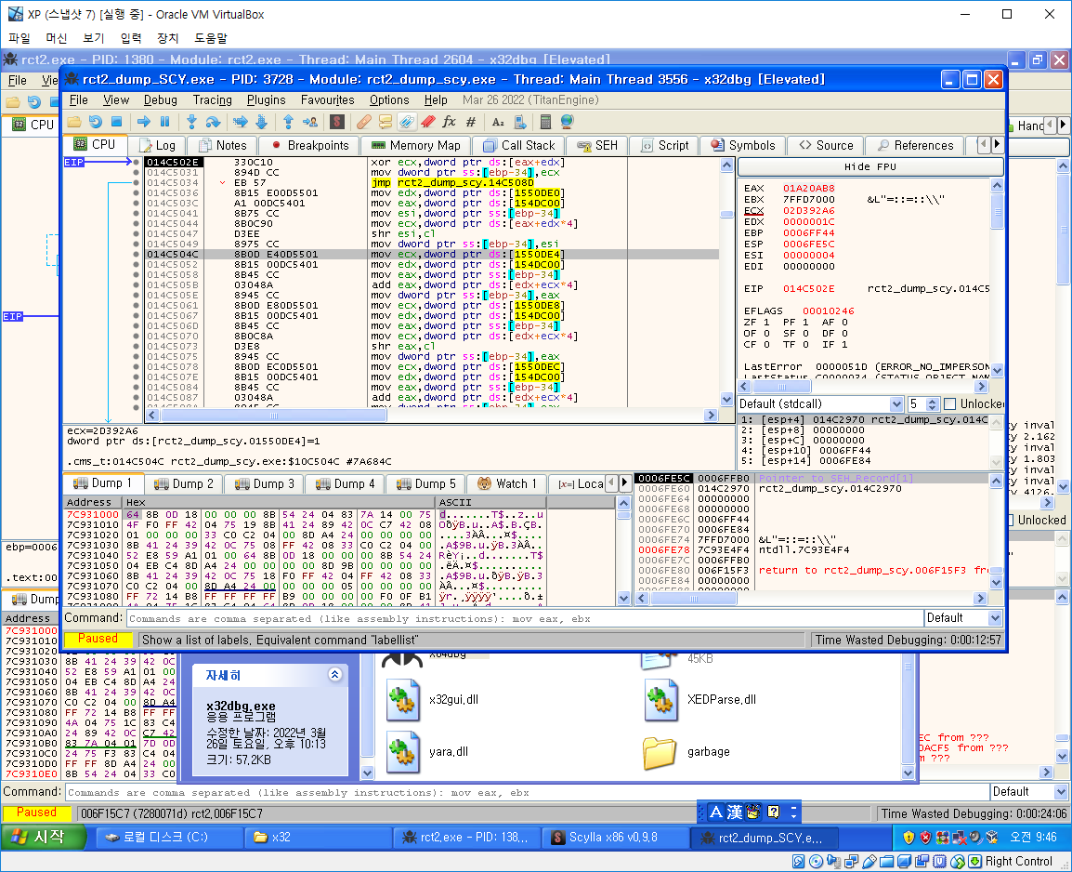Open Intermodular Calls toolbar icon

pyautogui.click(x=519, y=122)
